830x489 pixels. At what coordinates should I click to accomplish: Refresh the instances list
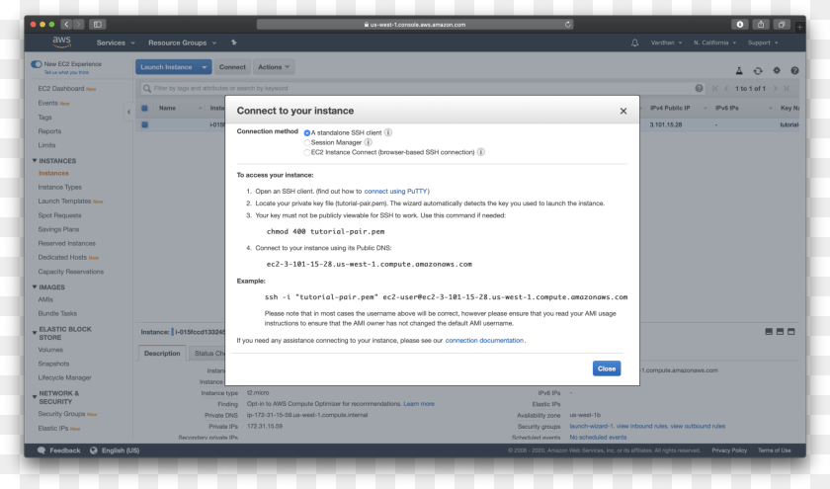coord(758,71)
